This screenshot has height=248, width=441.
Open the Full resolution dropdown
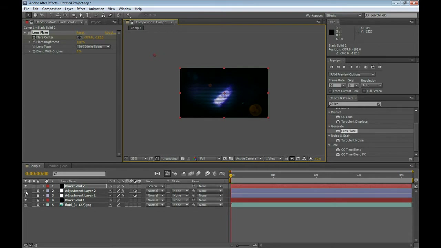point(209,159)
